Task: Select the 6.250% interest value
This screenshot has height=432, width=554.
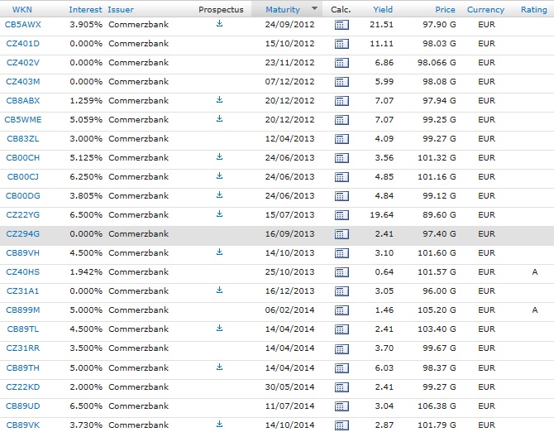Action: [x=86, y=177]
